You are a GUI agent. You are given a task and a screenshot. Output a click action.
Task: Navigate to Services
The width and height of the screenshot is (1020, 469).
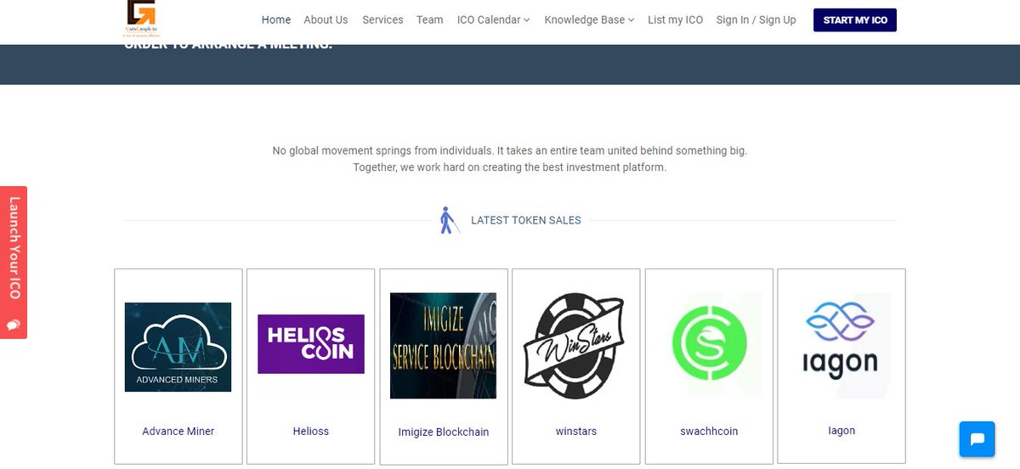[382, 20]
